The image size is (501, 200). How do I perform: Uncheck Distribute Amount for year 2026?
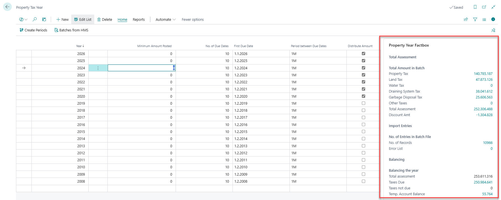(364, 54)
